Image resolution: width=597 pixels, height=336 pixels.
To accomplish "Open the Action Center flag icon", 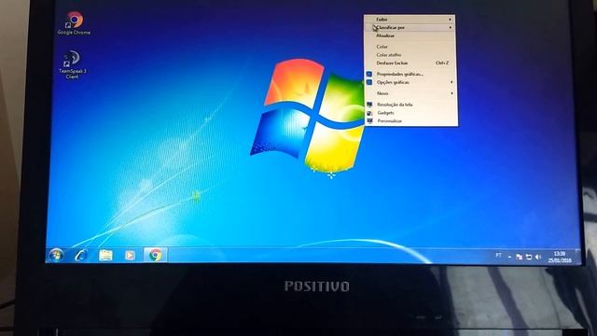I will (x=519, y=258).
